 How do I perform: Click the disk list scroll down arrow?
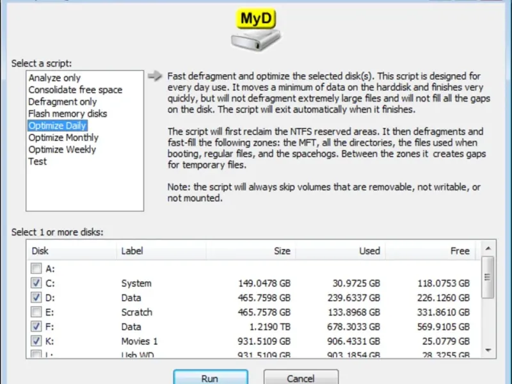point(488,350)
